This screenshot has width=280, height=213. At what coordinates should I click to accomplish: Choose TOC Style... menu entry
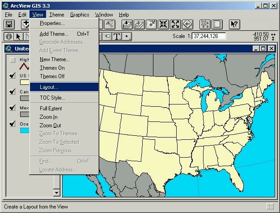pyautogui.click(x=64, y=98)
